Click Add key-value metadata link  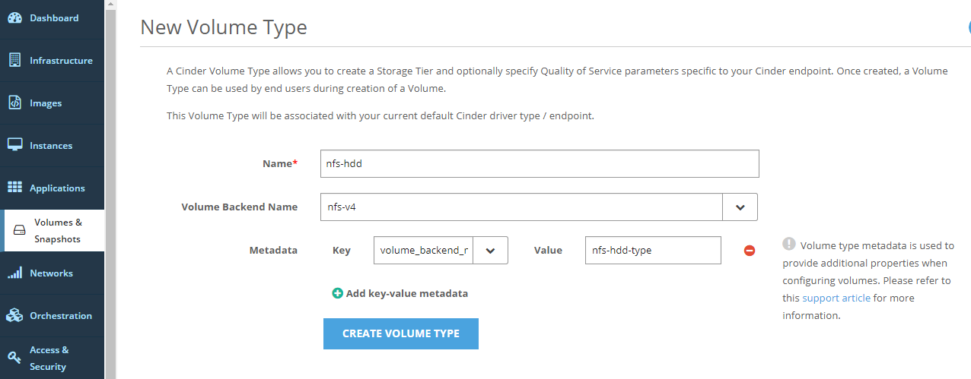click(406, 293)
